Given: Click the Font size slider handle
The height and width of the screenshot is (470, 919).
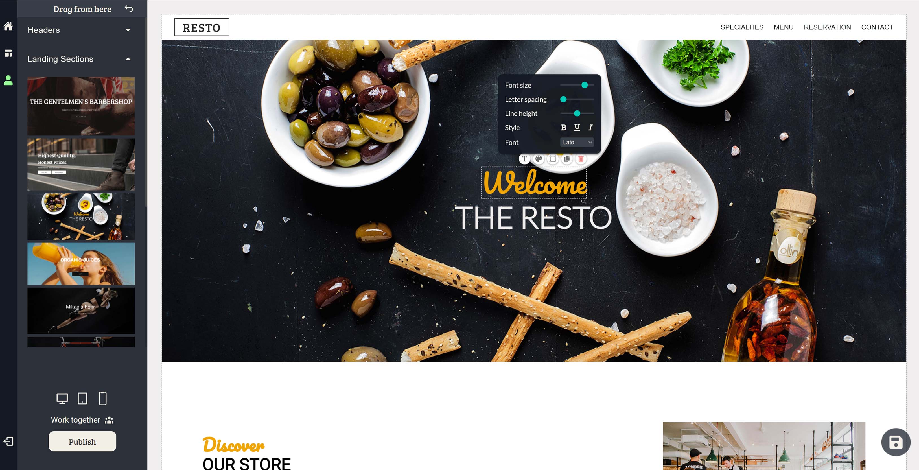Looking at the screenshot, I should (x=584, y=85).
